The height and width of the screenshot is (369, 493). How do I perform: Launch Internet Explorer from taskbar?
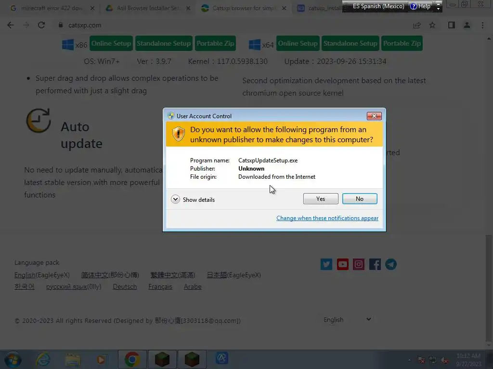pos(43,359)
